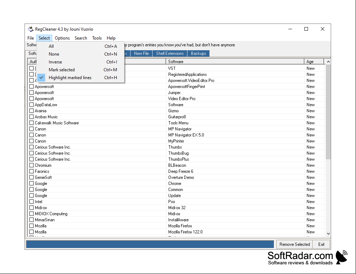Select the RegisteredApplications cell

pos(187,74)
